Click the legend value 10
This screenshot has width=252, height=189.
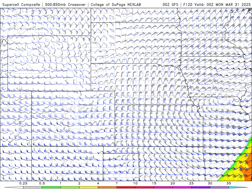click(x=135, y=183)
